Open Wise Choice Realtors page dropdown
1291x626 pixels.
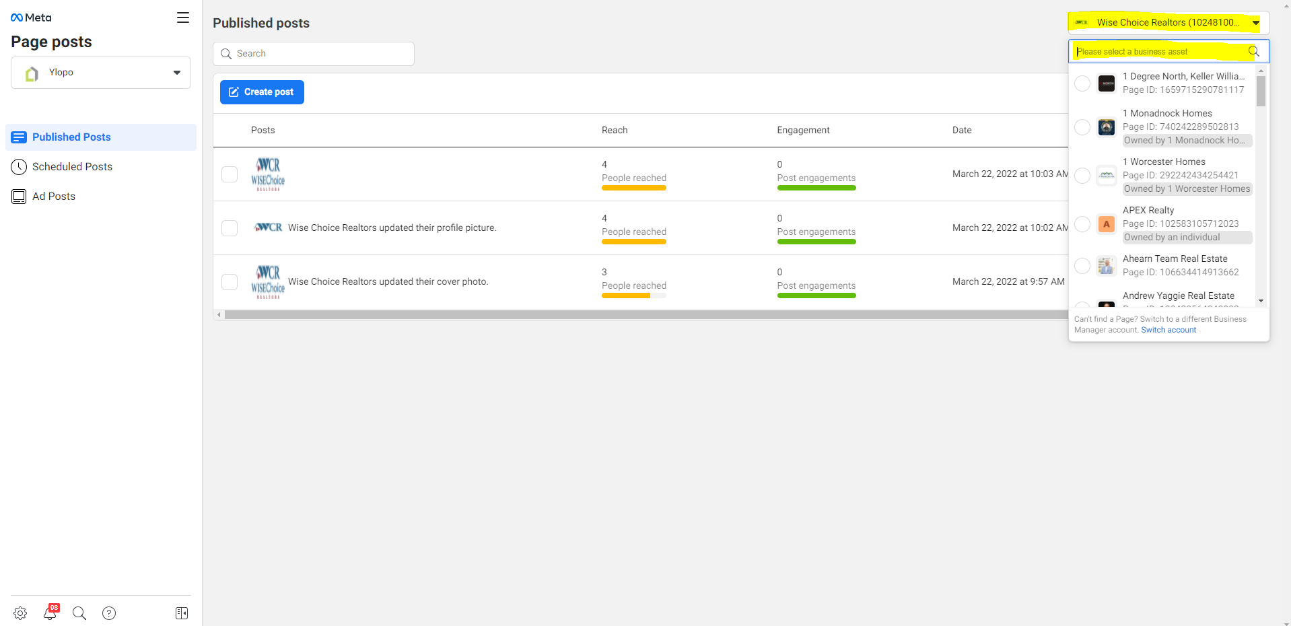(1168, 23)
